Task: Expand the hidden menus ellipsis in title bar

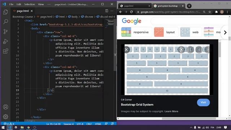Action: click(49, 4)
